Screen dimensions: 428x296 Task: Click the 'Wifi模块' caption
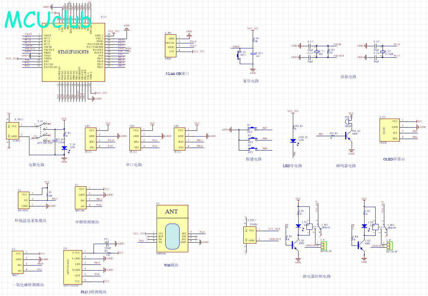point(171,265)
